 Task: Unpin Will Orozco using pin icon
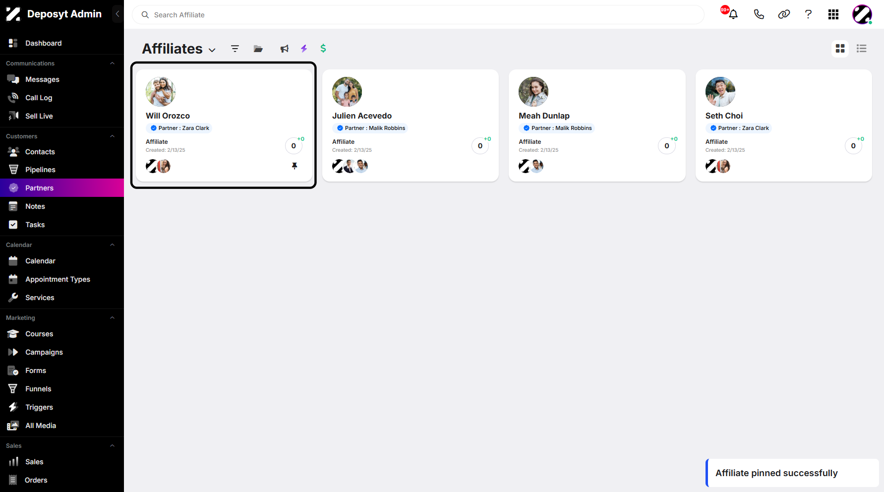295,166
